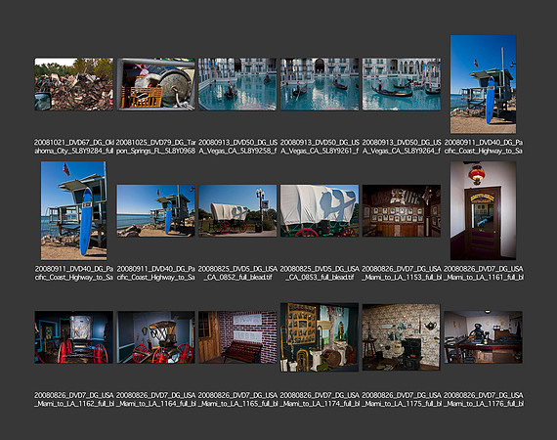Click the 'Miami_to_LA_1162_full_bl' caption
Screen dimensions: 557x440
tap(74, 400)
